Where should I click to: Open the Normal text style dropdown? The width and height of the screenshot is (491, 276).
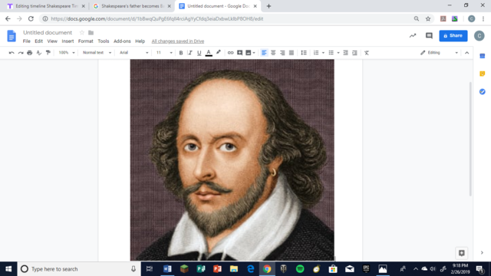(x=97, y=53)
